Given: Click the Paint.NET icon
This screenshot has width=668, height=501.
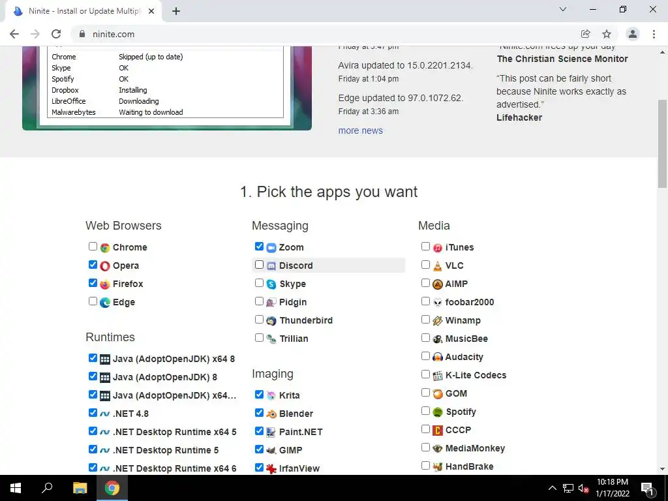Looking at the screenshot, I should 271,433.
